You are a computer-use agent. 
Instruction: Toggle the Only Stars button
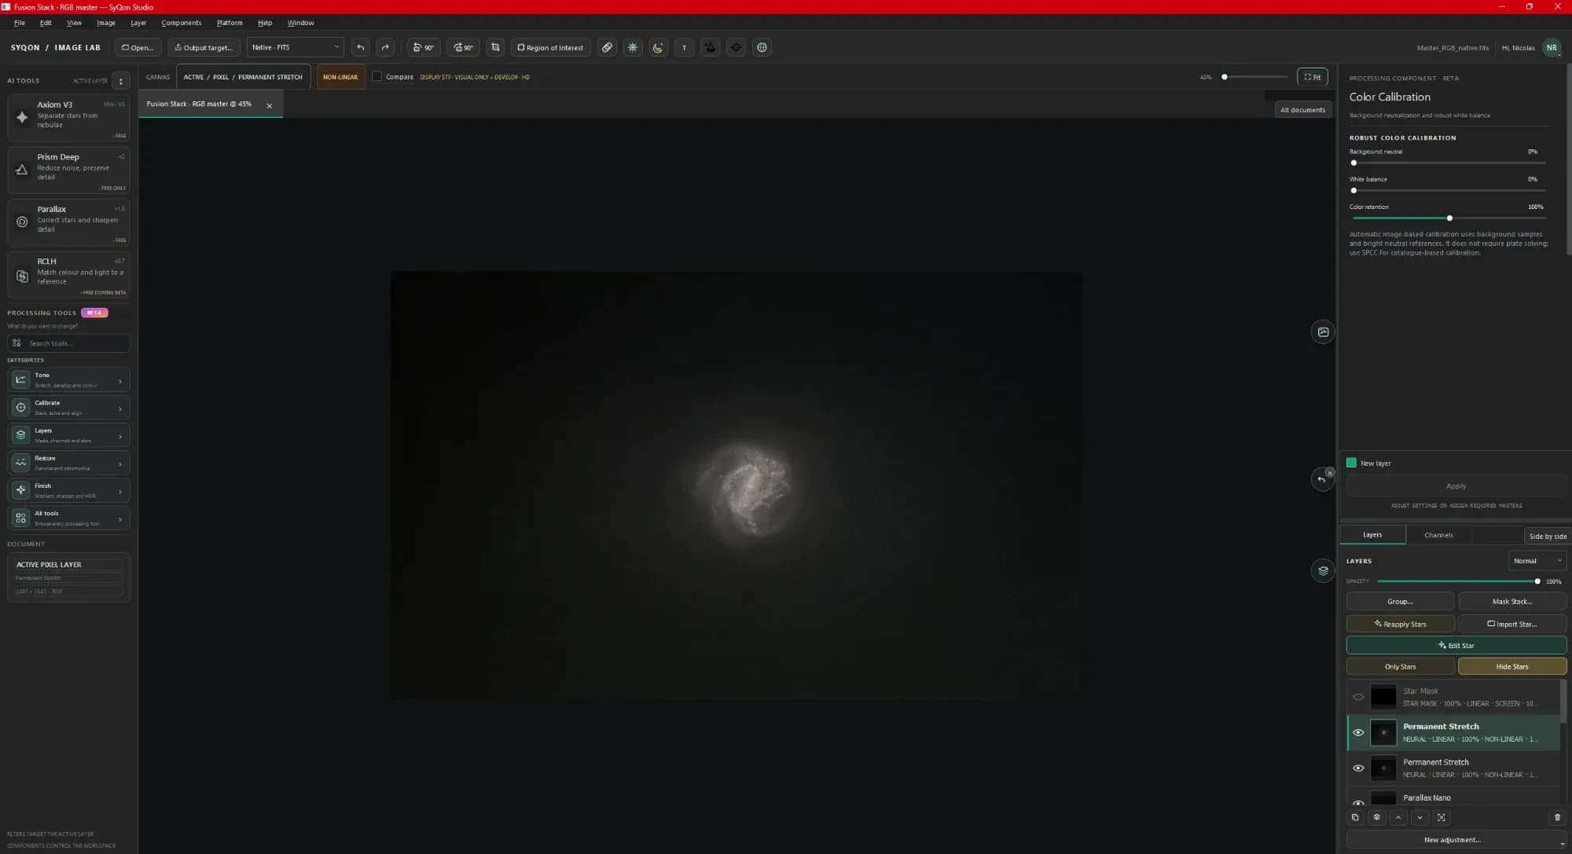point(1400,666)
